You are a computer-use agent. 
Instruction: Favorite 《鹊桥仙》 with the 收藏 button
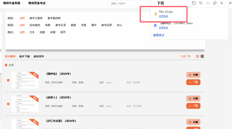[193, 75]
